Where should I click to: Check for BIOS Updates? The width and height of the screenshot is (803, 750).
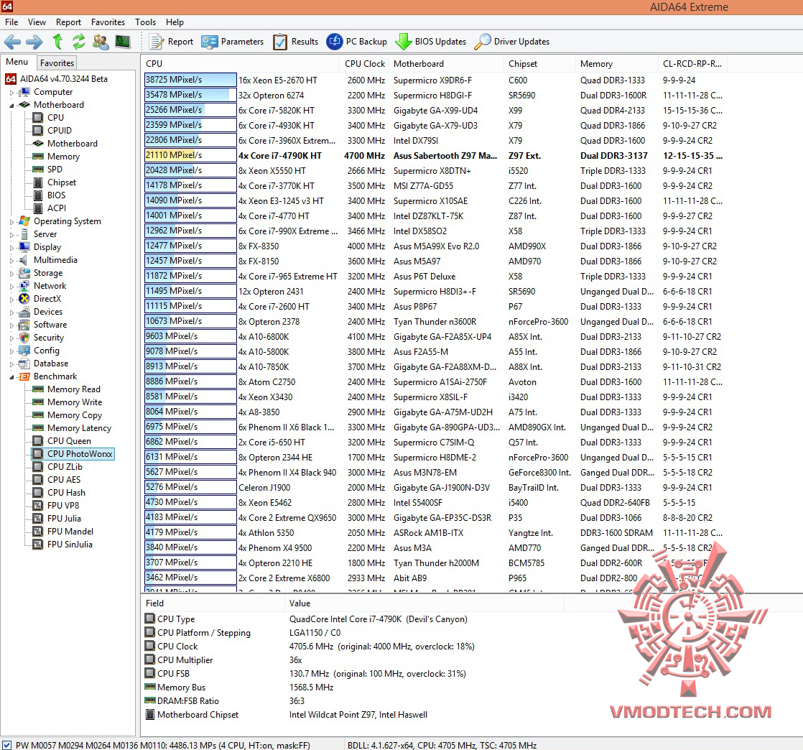tap(431, 42)
